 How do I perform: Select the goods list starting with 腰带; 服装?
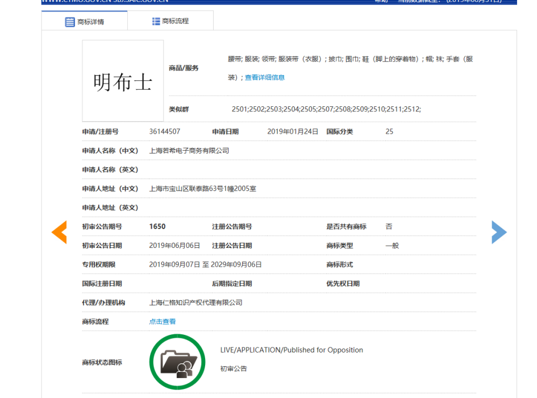click(351, 68)
